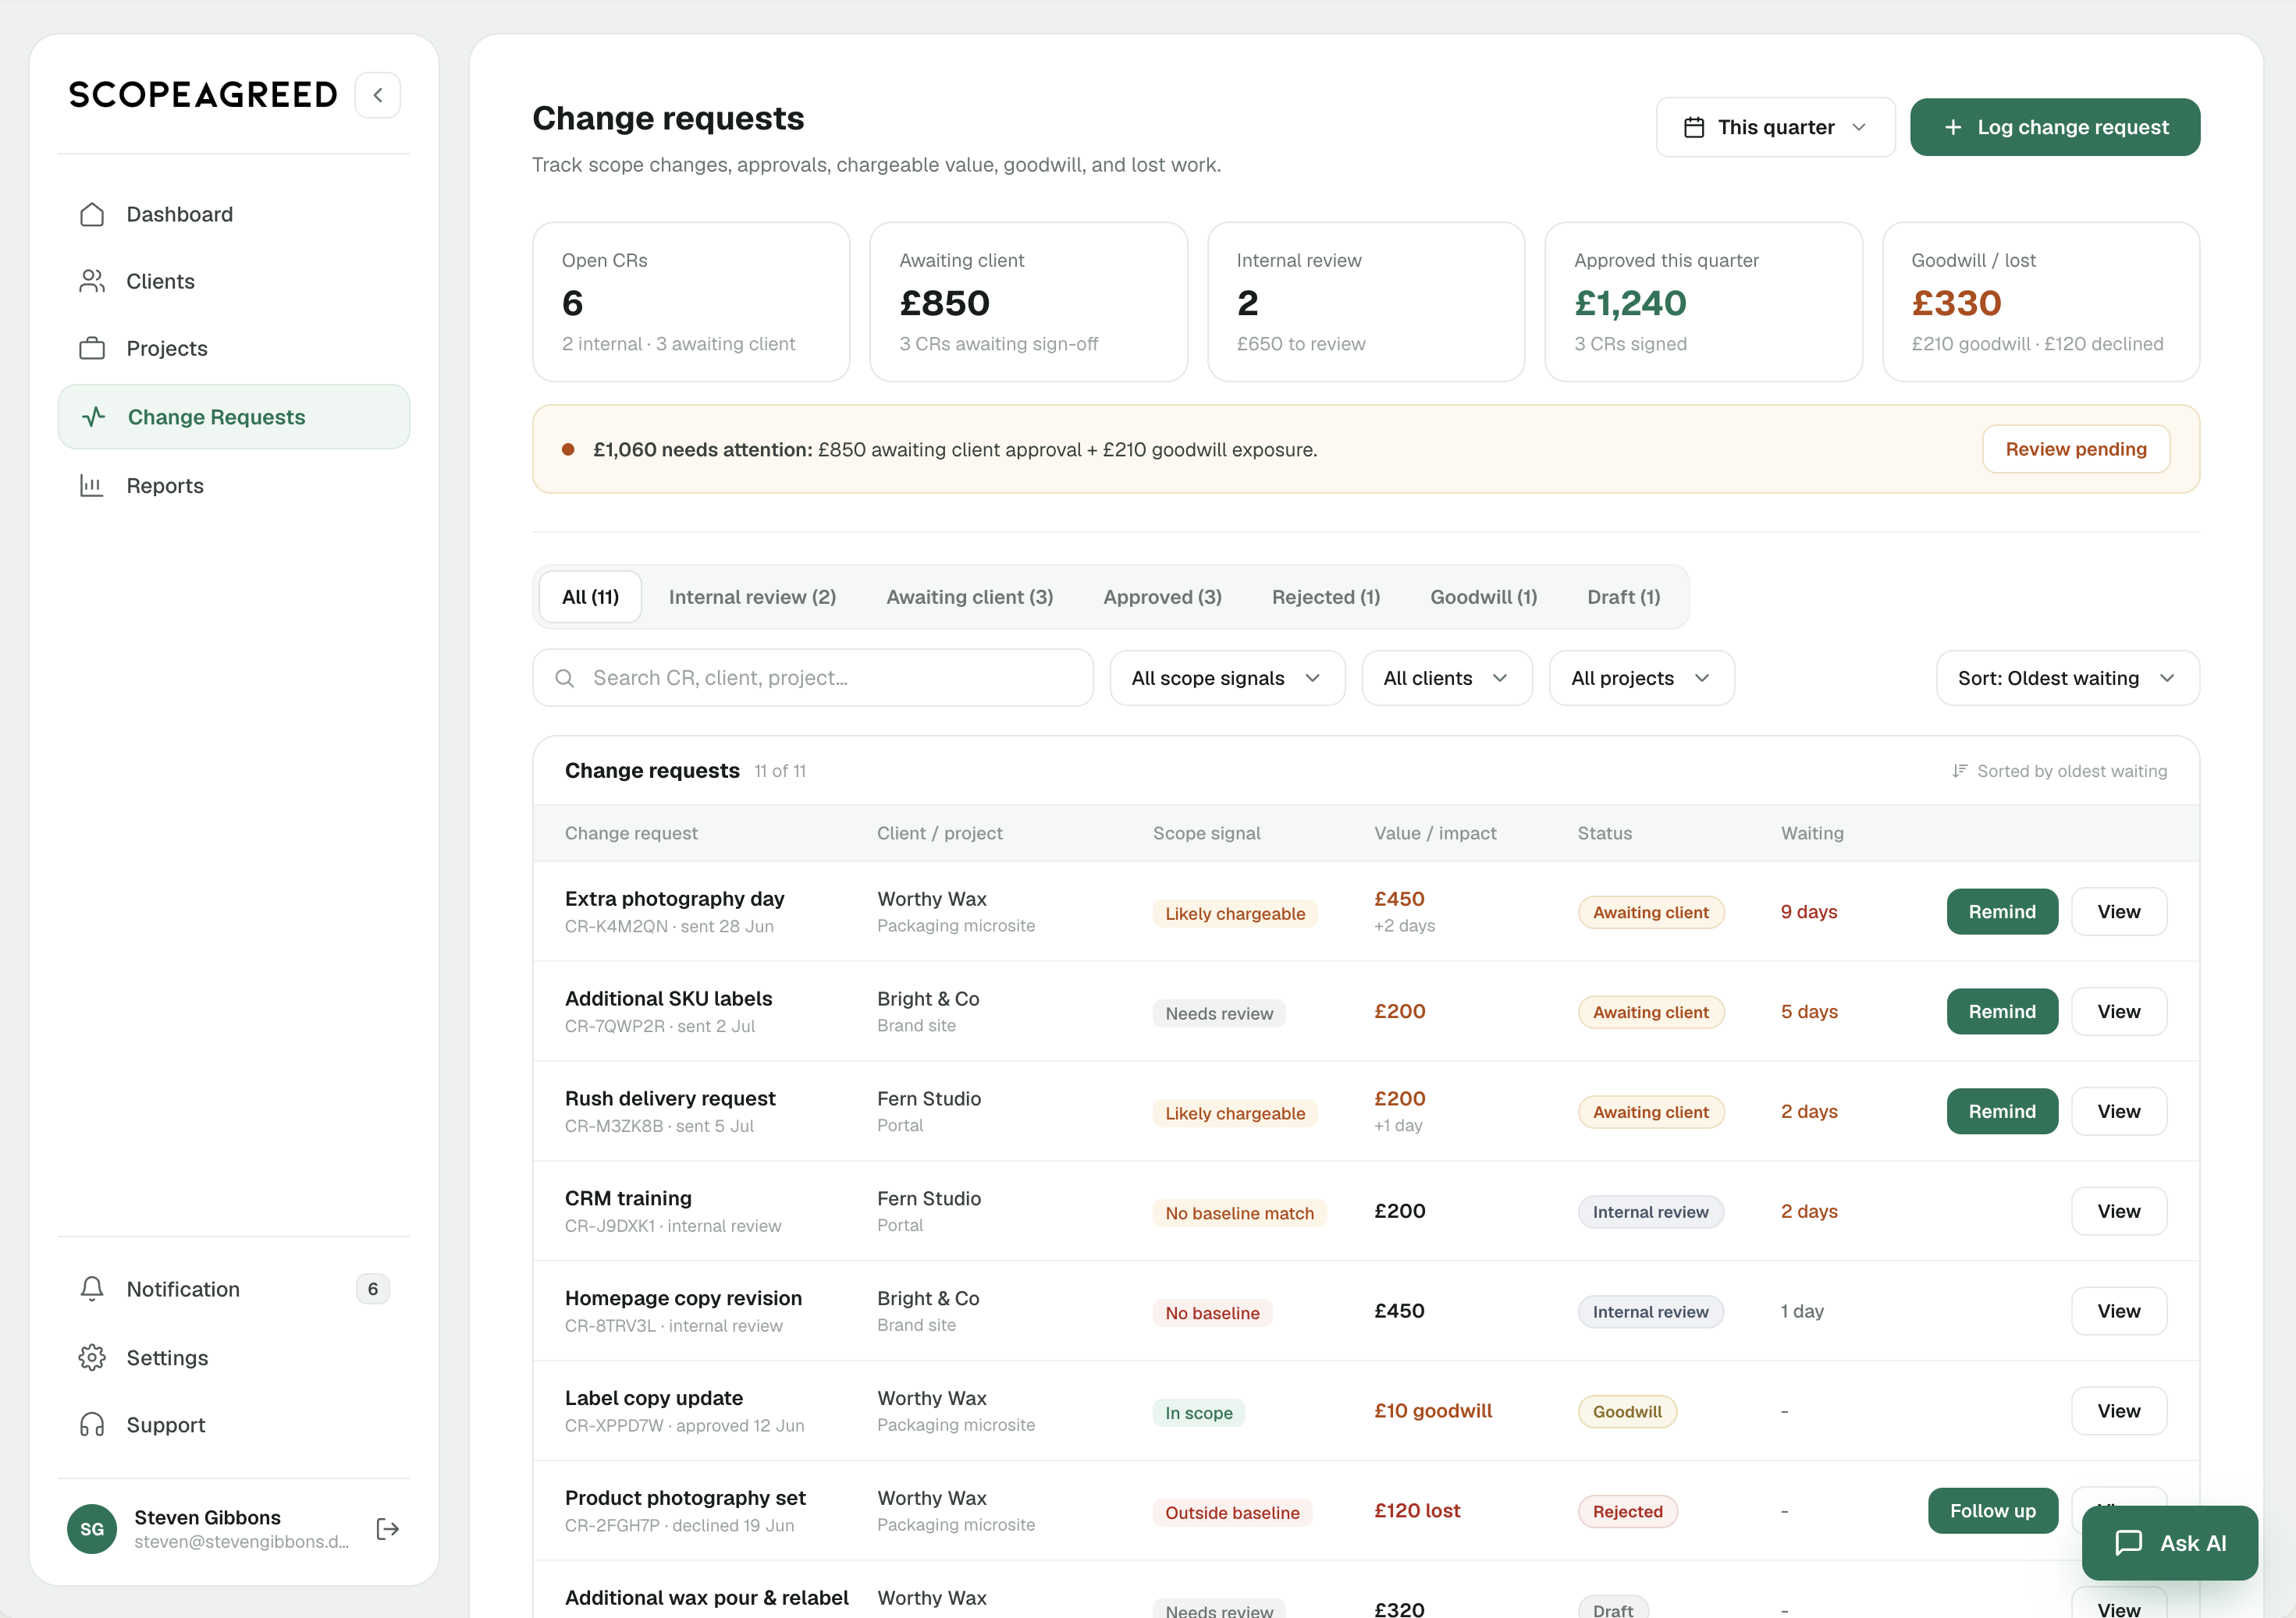This screenshot has height=1618, width=2296.
Task: Click the Awaiting client £850 card
Action: (1028, 301)
